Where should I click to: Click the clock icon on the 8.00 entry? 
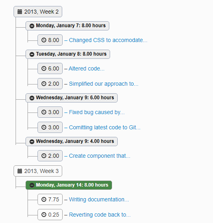coord(44,40)
